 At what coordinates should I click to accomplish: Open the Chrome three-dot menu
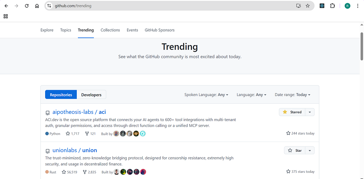click(x=358, y=6)
